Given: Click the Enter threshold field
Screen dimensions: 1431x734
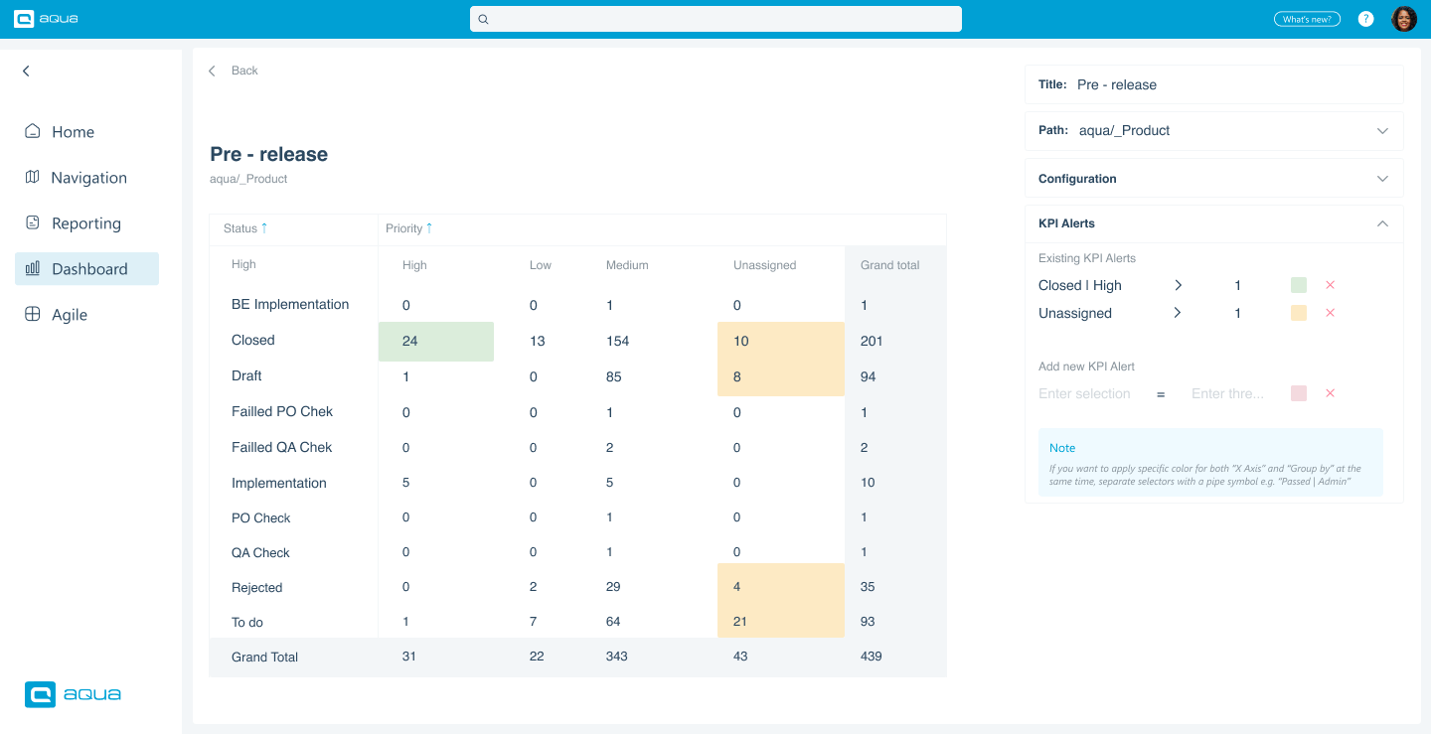Looking at the screenshot, I should click(1228, 394).
